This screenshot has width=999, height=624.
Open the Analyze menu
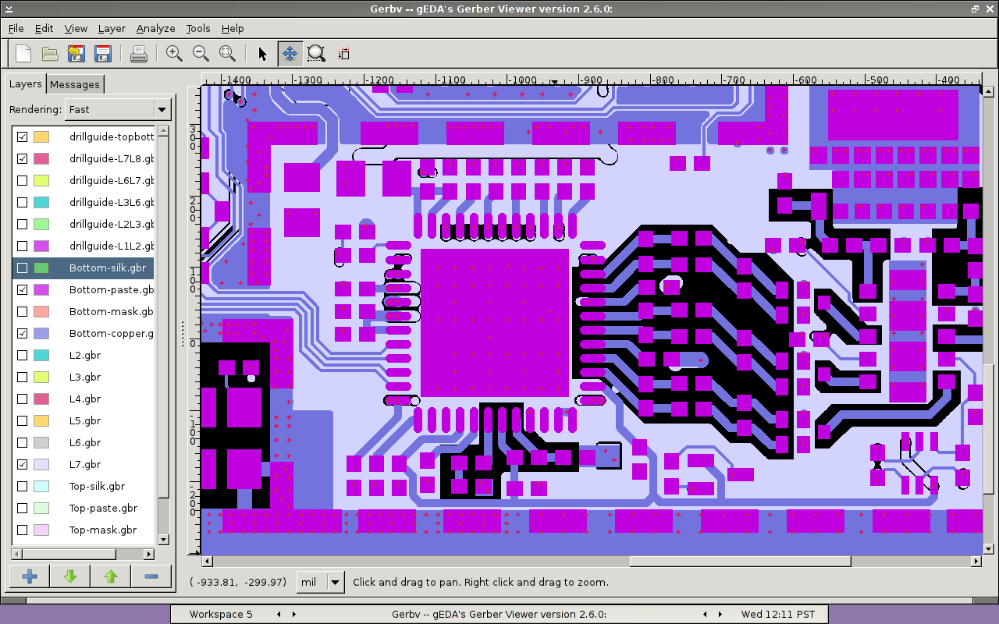(155, 28)
